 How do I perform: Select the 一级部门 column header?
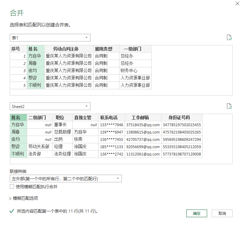click(x=135, y=49)
